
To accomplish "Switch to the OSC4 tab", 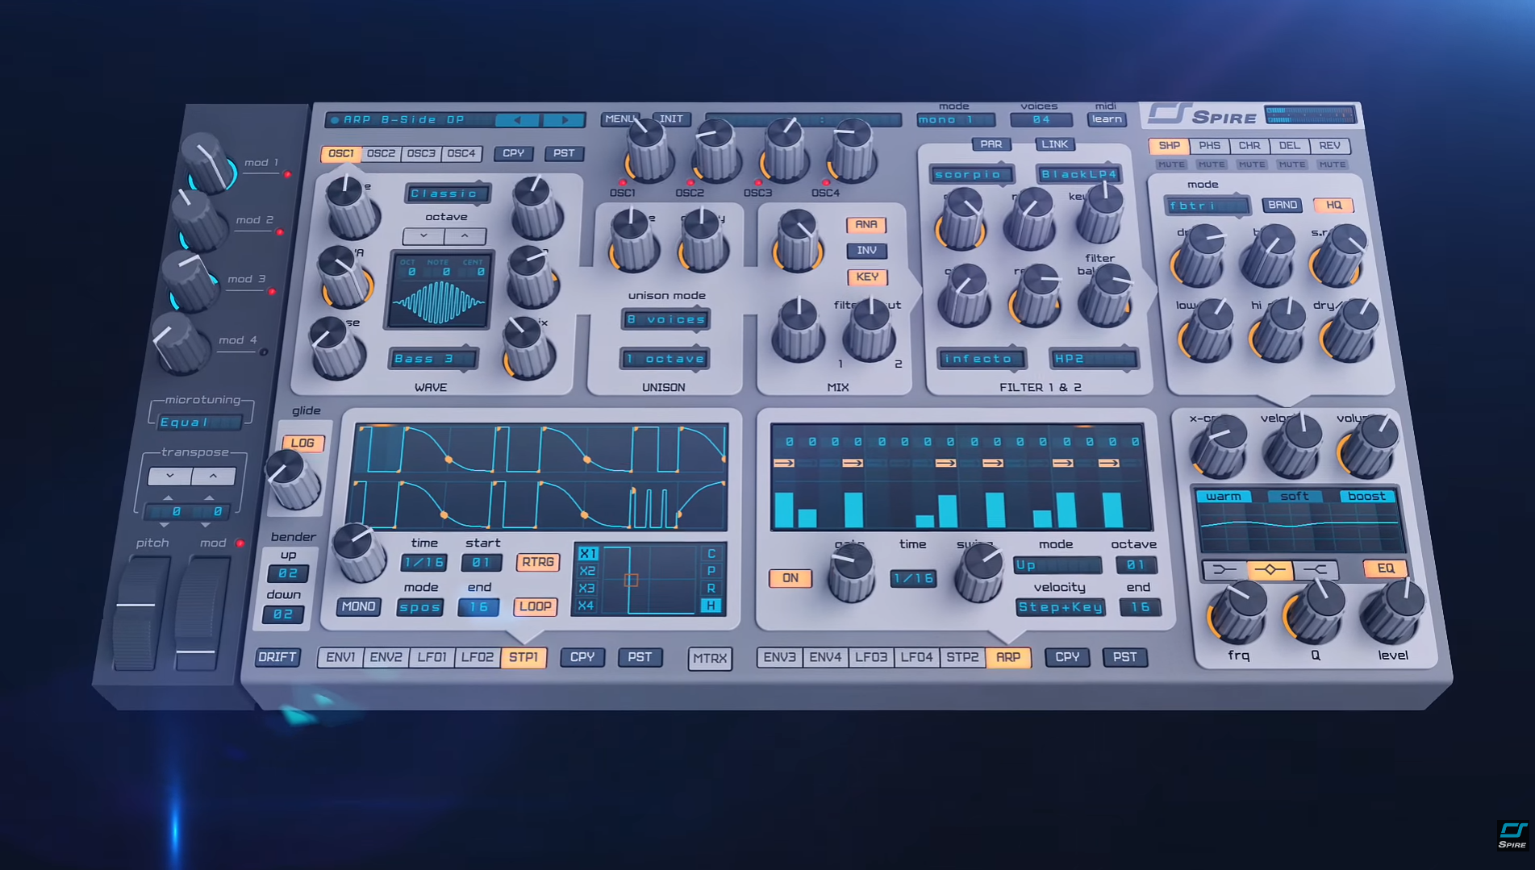I will pyautogui.click(x=461, y=153).
